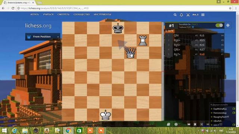Click the browser back arrow

tap(3, 8)
